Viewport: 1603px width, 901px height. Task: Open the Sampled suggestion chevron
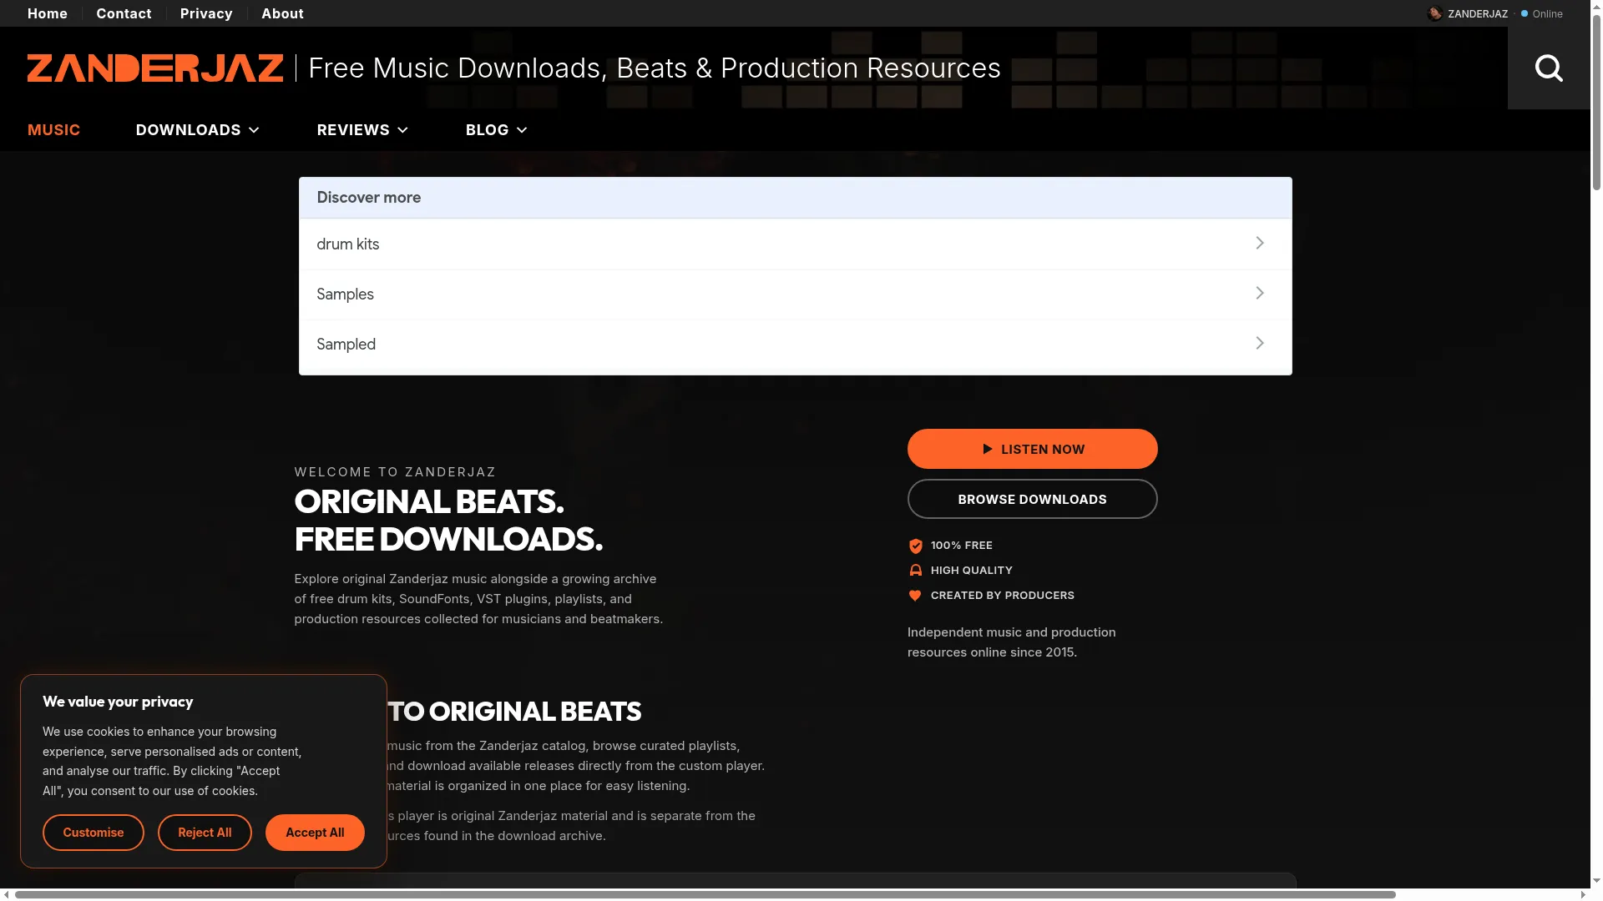(1260, 343)
